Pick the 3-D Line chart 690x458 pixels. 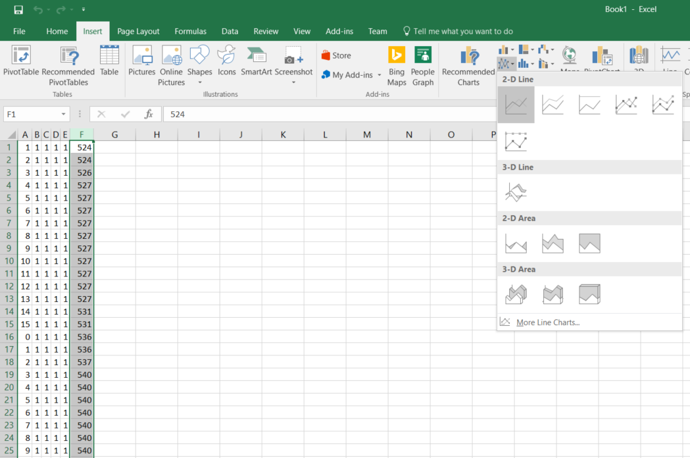coord(516,191)
